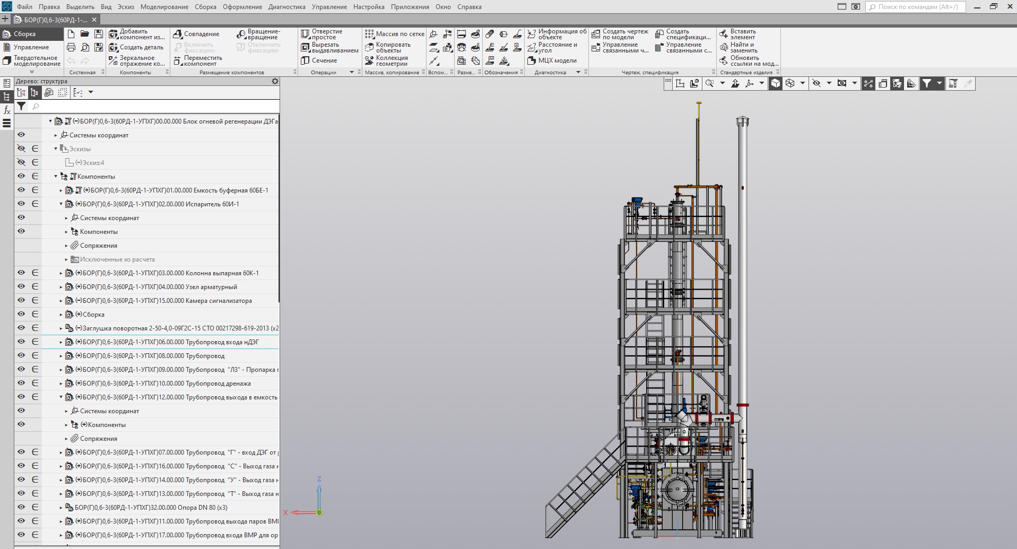The width and height of the screenshot is (1017, 549).
Task: Select the Создать деталь tool
Action: tap(113, 47)
